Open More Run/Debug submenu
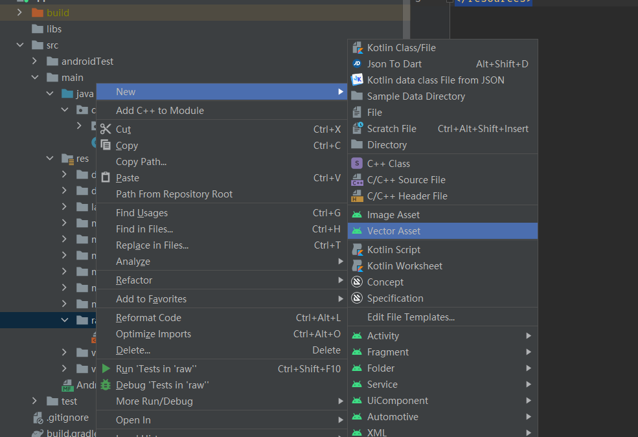Viewport: 638px width, 437px height. point(222,401)
